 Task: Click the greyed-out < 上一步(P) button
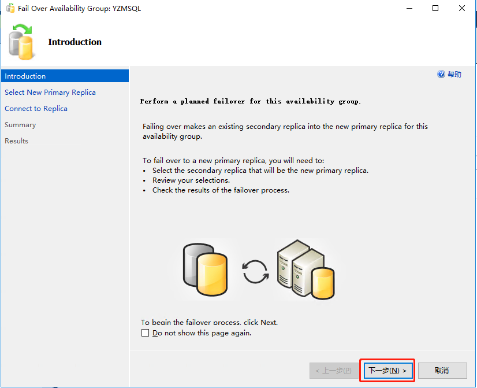tap(333, 371)
